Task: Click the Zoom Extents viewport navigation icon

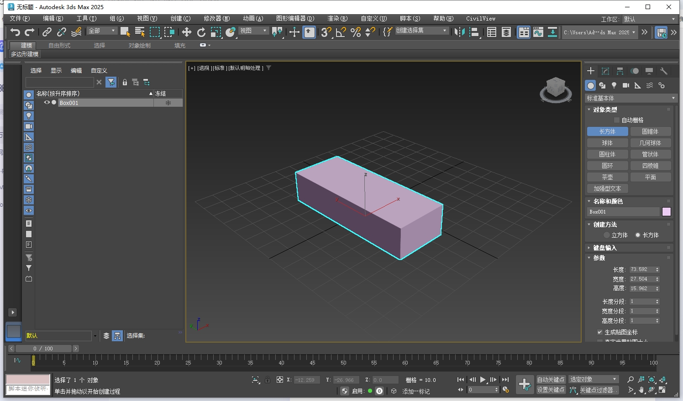Action: click(652, 379)
